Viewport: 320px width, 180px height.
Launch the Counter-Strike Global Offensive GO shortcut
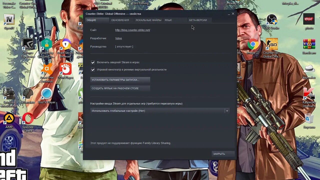point(271,48)
